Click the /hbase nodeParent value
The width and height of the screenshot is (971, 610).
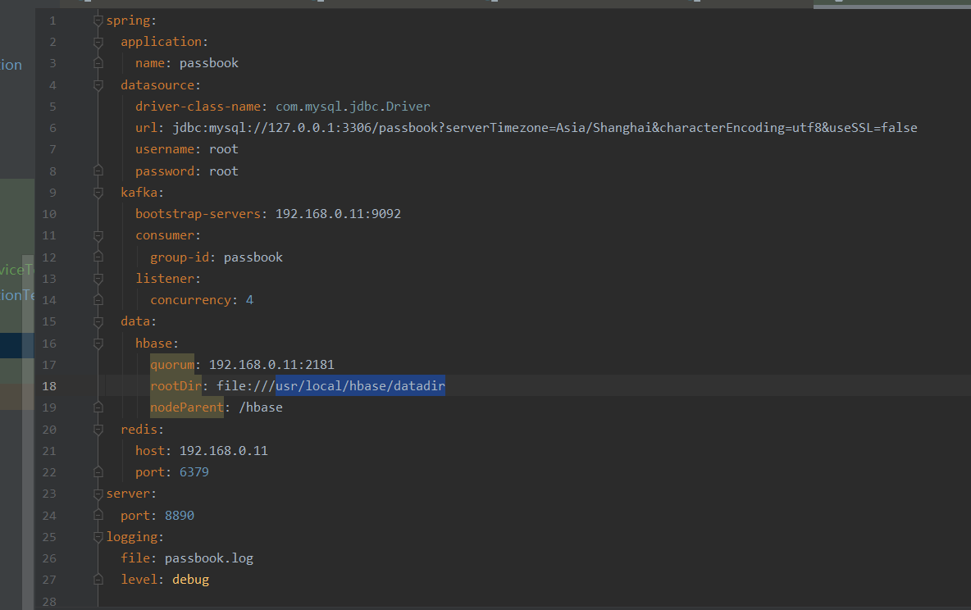261,407
